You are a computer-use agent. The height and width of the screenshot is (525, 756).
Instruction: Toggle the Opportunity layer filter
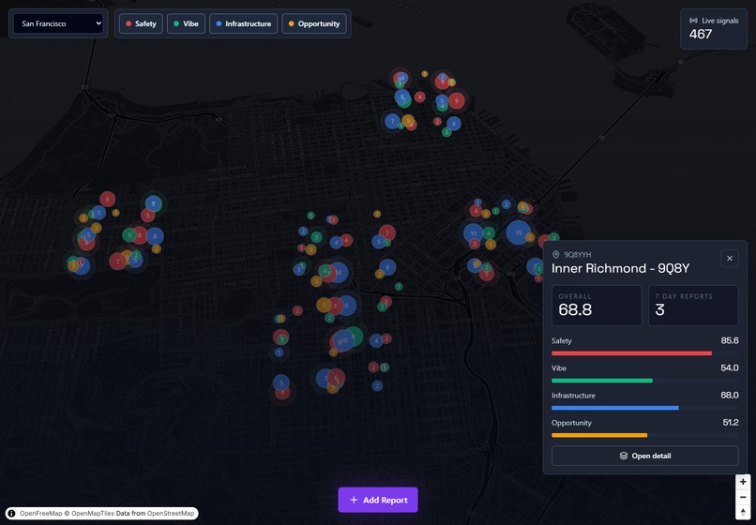click(314, 23)
